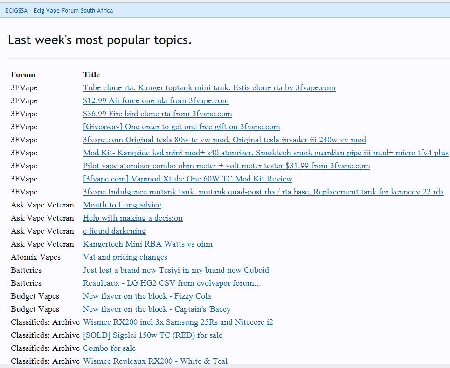Viewport: 450px width, 368px height.
Task: Open the ECIGSSA - Ecig Vape Forum South Africa header link
Action: [59, 11]
